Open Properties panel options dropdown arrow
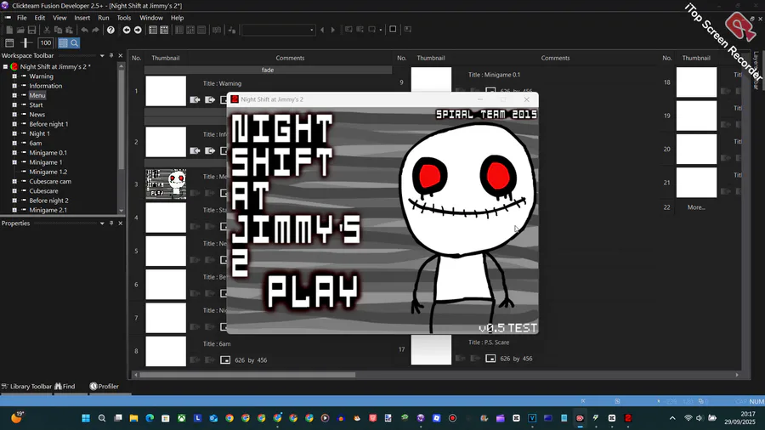 (x=102, y=223)
